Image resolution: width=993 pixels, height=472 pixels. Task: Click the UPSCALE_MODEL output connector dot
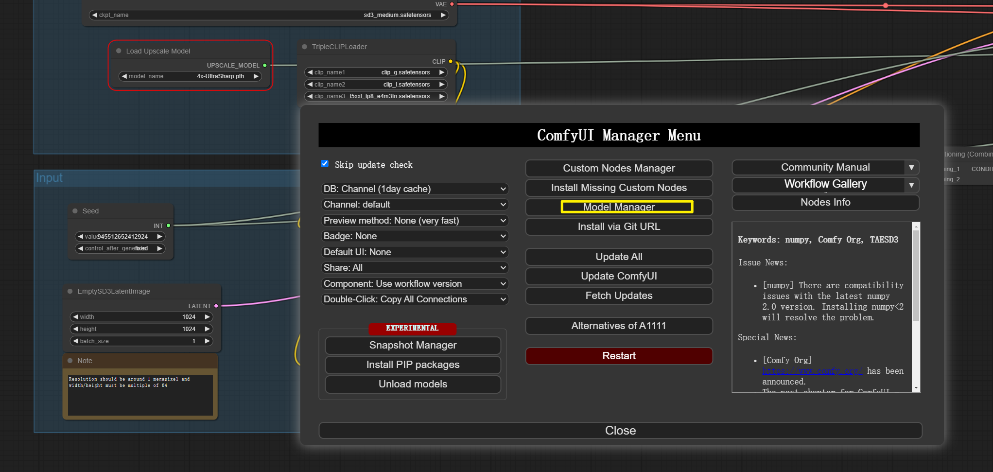point(265,65)
